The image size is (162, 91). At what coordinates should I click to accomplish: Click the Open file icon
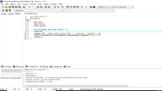(x=6, y=7)
